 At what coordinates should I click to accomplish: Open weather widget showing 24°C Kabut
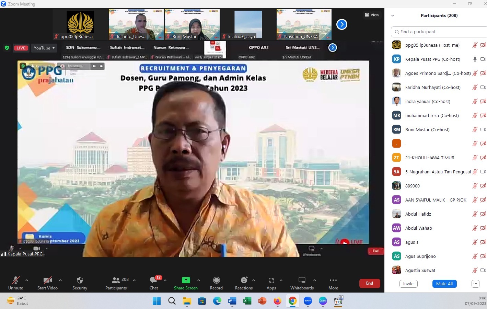click(18, 301)
